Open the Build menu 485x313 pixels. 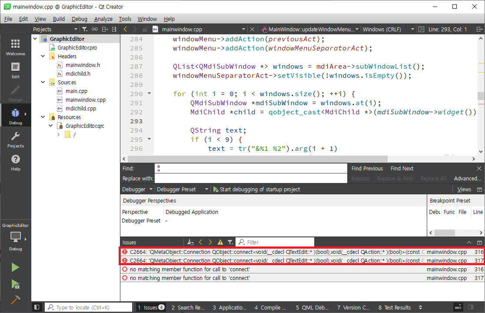pos(59,19)
